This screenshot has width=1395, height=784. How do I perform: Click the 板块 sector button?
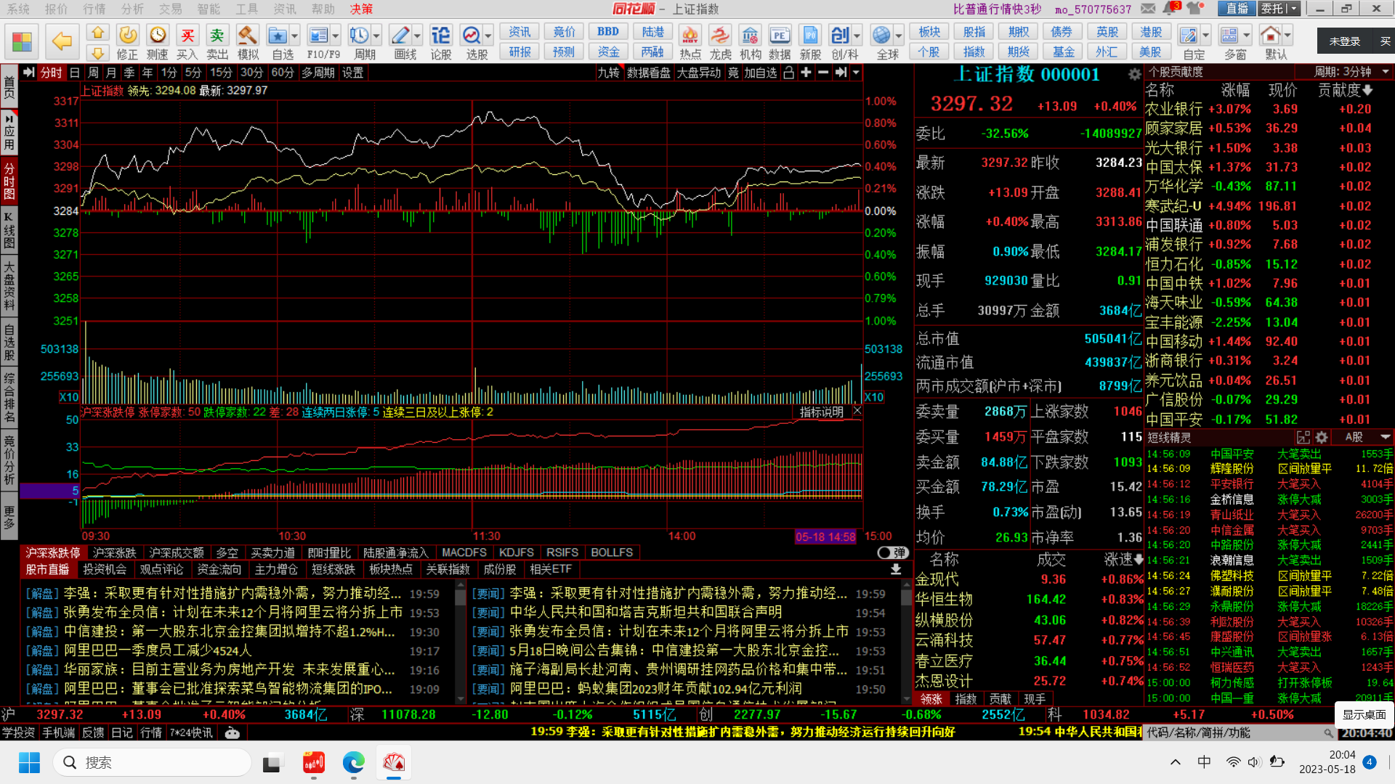[x=929, y=32]
